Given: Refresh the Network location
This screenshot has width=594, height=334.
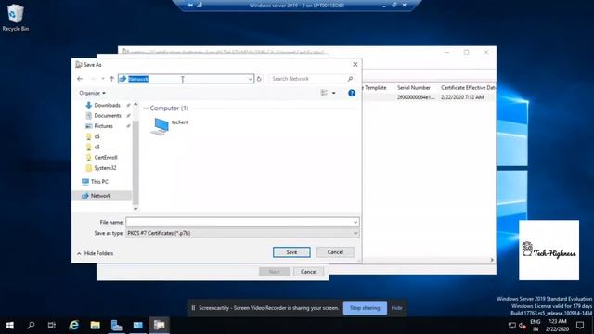Looking at the screenshot, I should 259,79.
